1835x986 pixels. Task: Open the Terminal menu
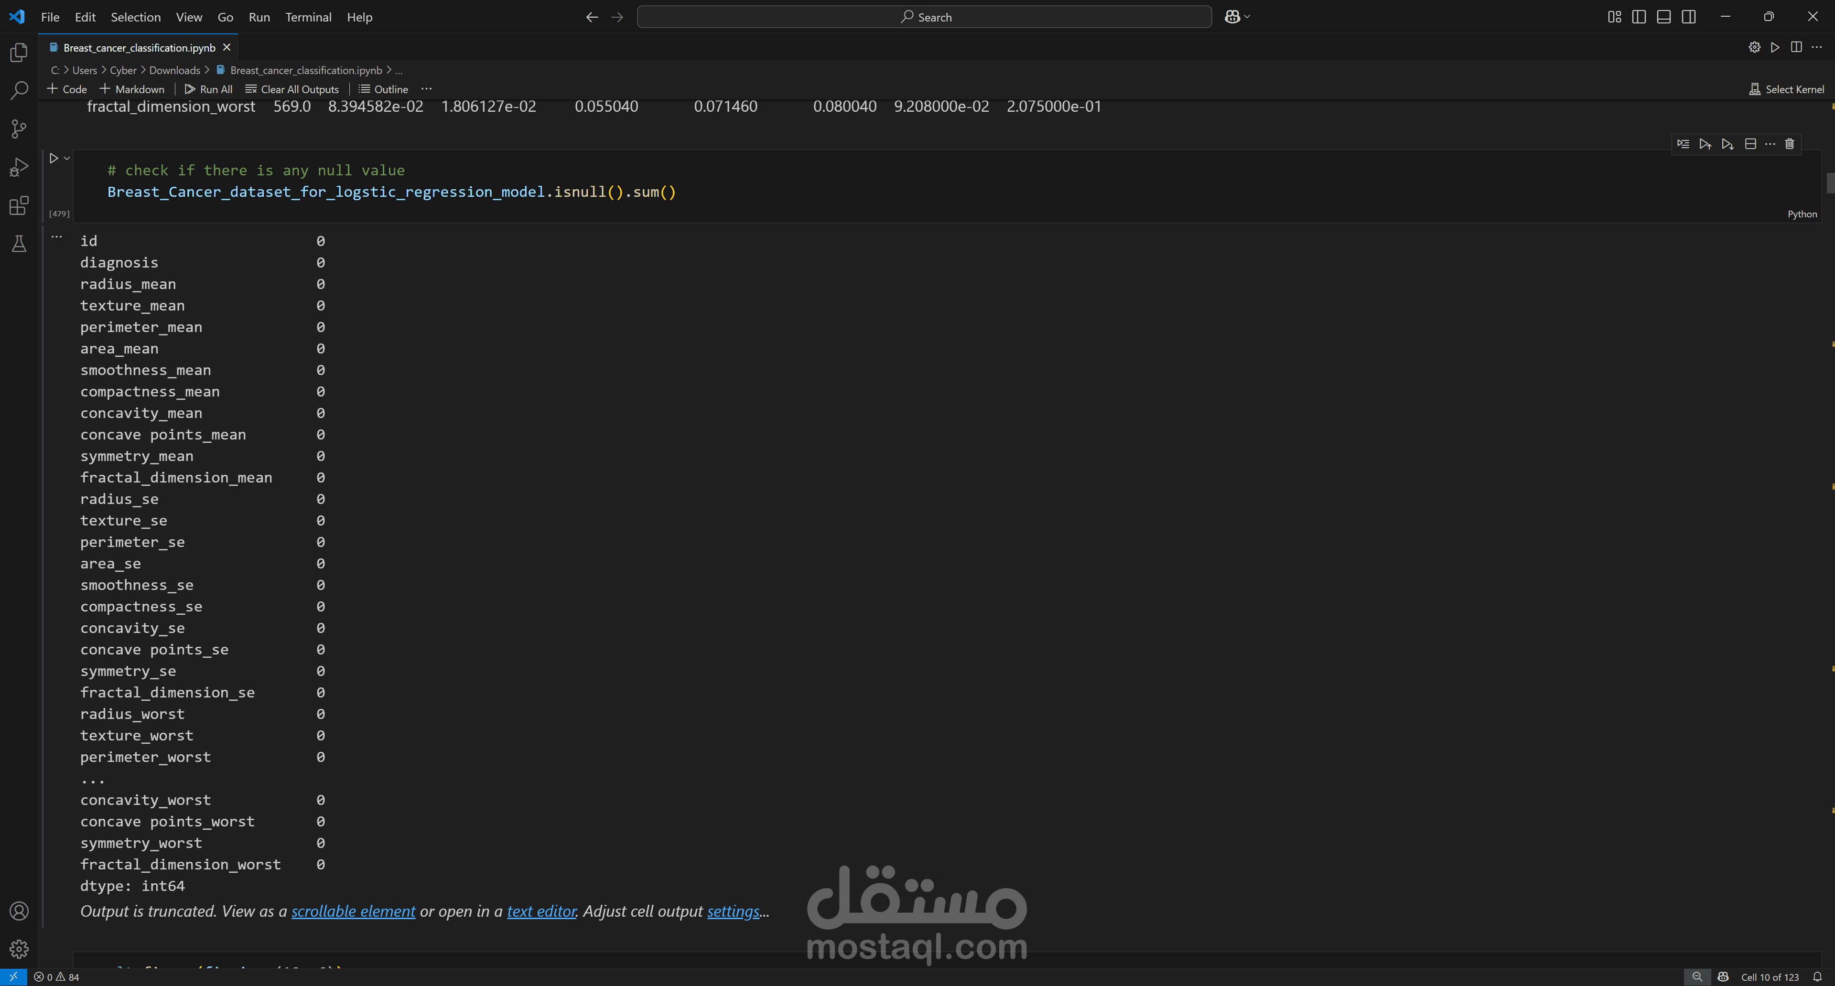(x=308, y=17)
